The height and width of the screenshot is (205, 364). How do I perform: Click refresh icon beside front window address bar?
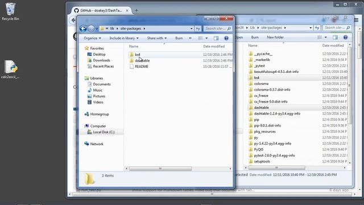198,28
